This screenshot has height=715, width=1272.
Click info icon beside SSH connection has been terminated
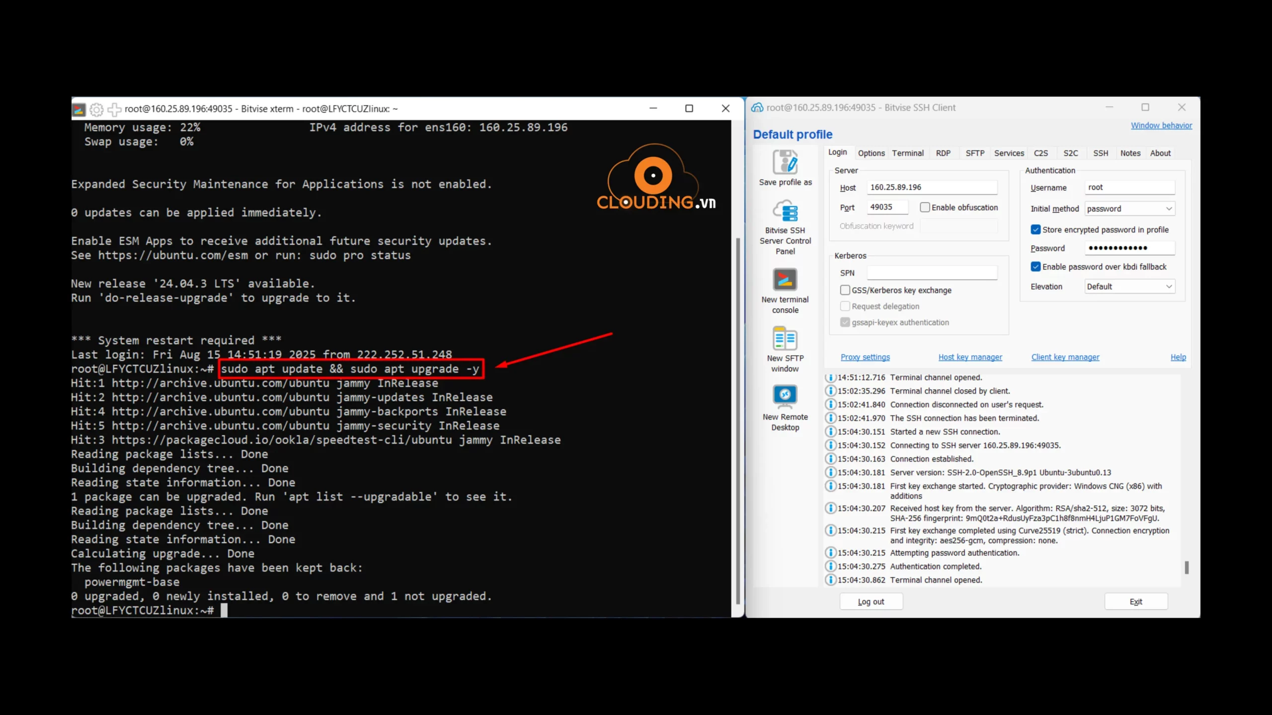(x=830, y=419)
